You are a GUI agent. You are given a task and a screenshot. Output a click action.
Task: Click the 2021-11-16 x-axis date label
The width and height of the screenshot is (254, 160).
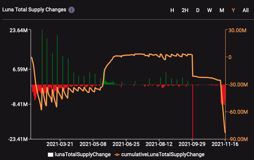click(224, 144)
